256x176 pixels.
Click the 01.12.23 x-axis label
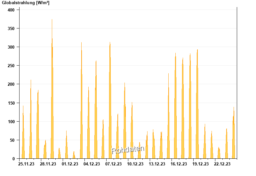(x=70, y=164)
